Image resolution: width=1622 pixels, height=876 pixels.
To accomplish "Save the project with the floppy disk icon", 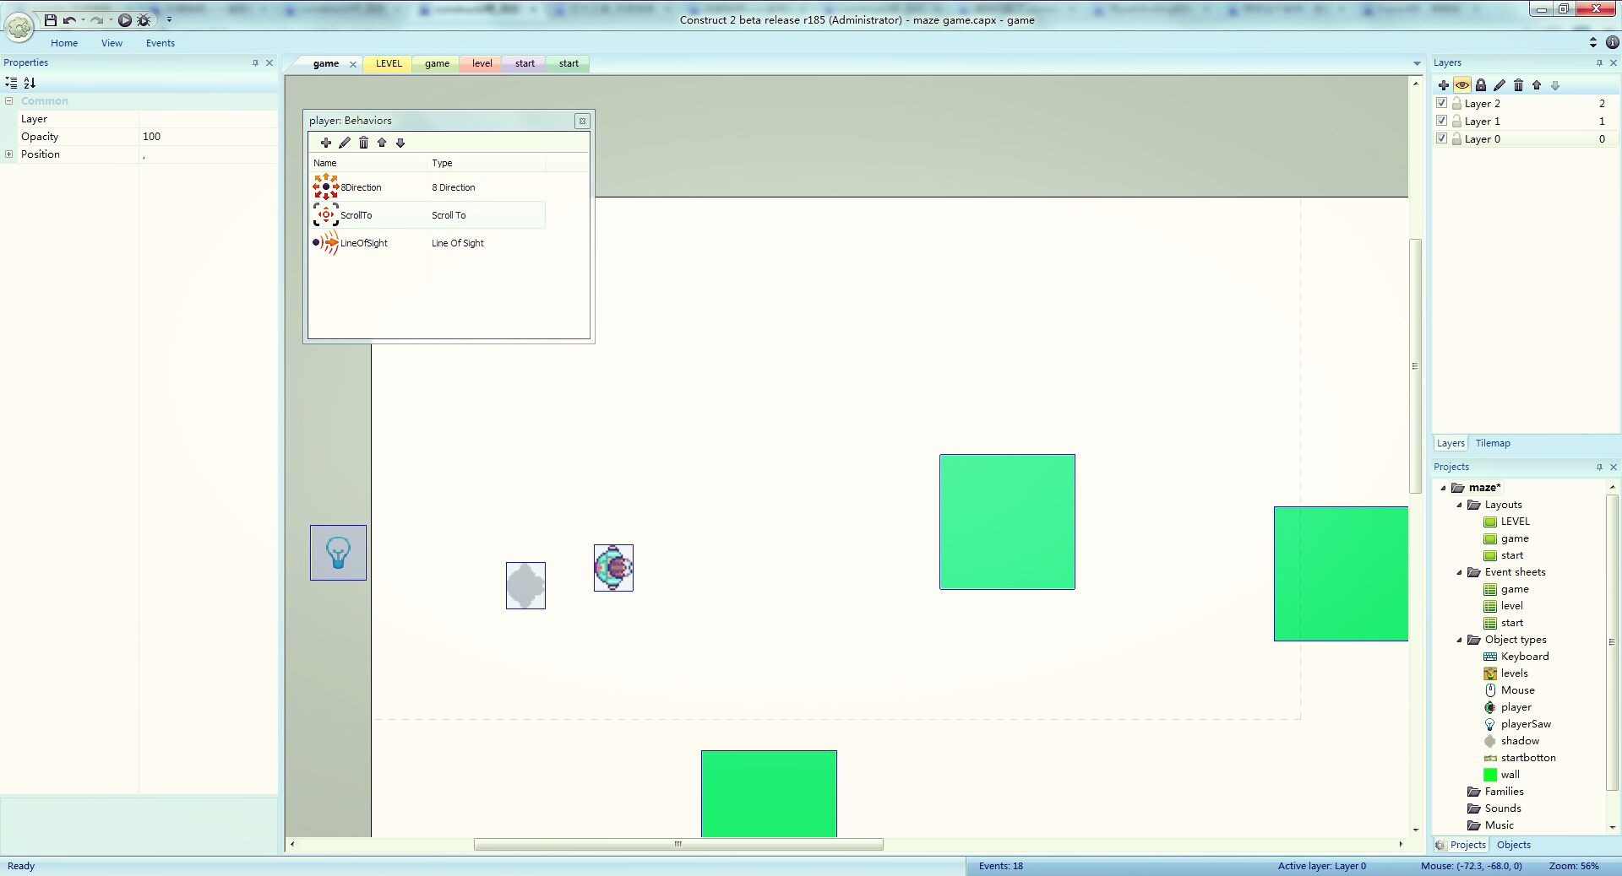I will [x=51, y=19].
